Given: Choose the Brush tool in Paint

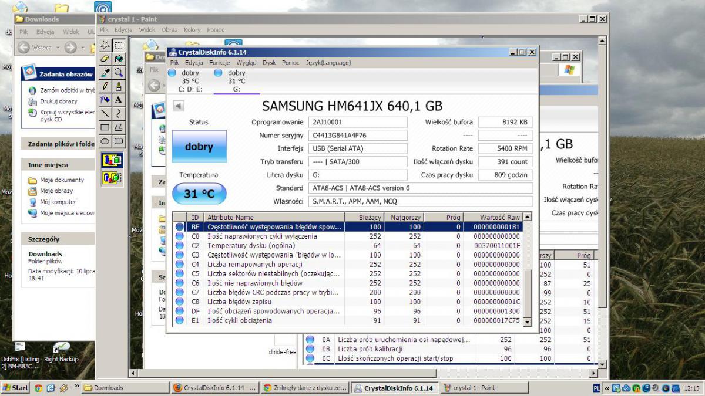Looking at the screenshot, I should [x=119, y=86].
